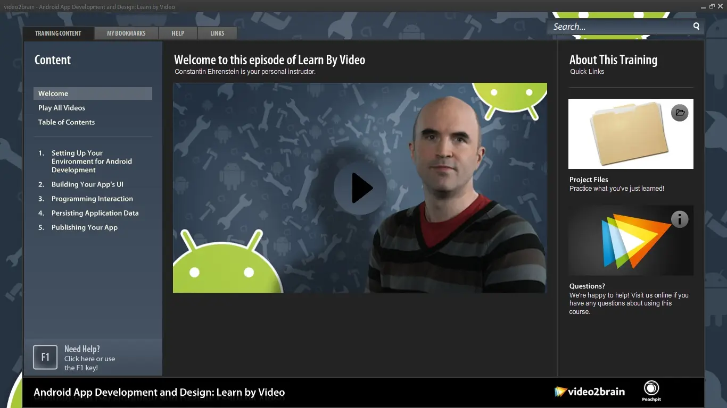Click the Project Files link text

[589, 180]
